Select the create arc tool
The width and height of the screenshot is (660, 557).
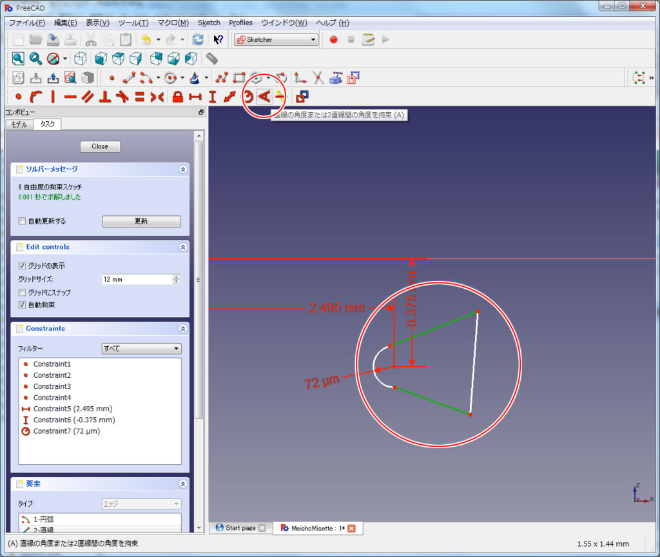[x=146, y=78]
